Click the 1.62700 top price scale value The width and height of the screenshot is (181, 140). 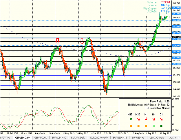pyautogui.click(x=176, y=3)
